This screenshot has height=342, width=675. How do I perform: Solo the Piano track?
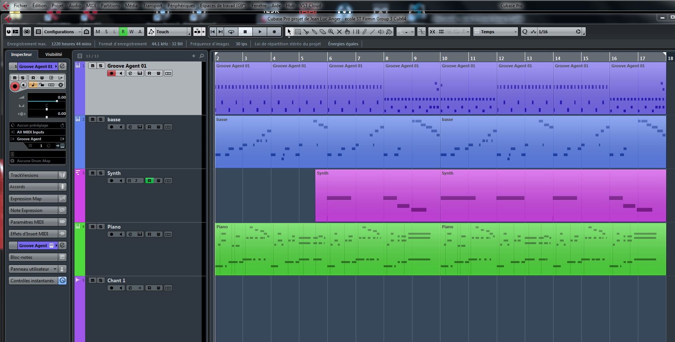click(101, 227)
